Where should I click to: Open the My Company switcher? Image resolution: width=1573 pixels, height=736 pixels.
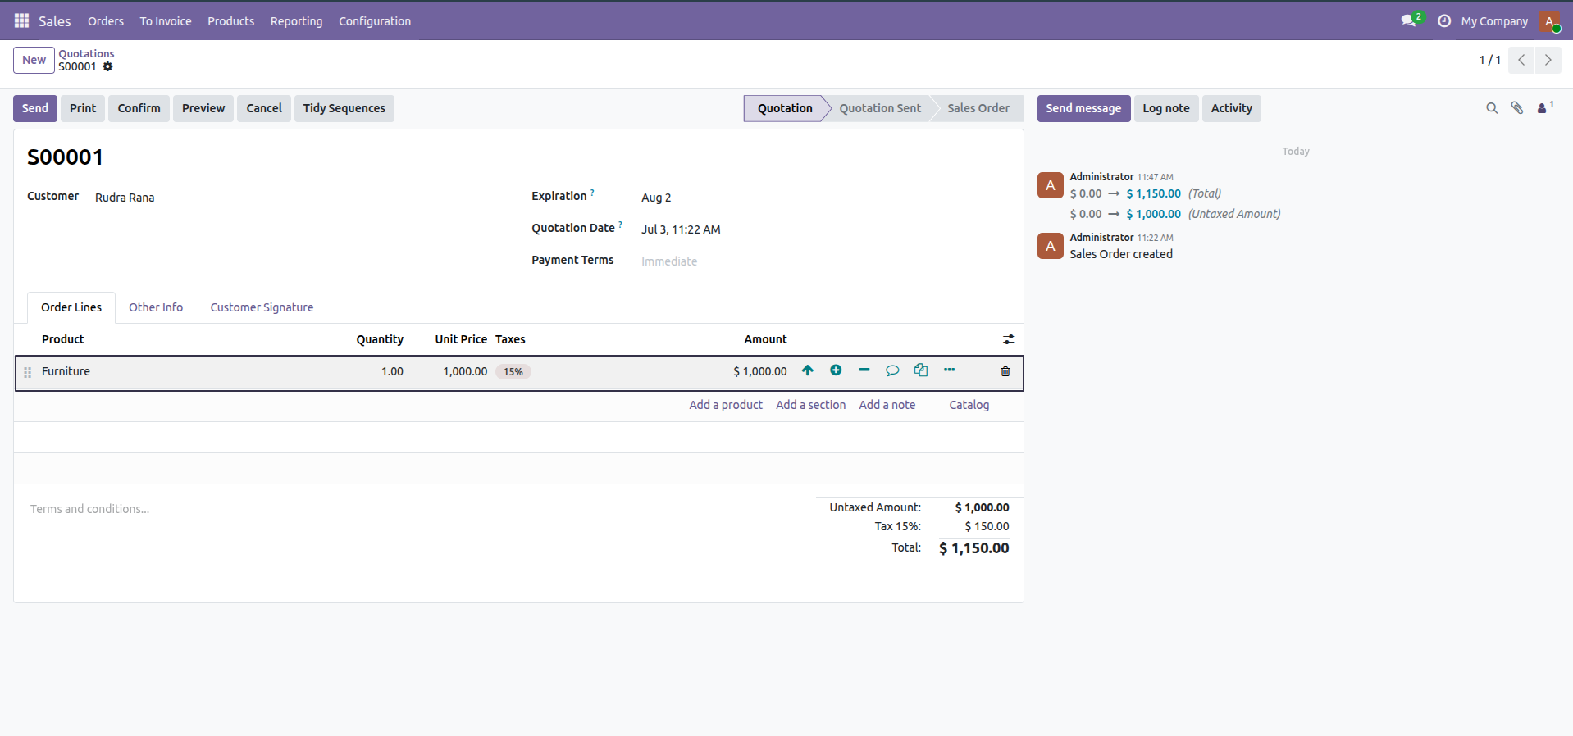tap(1494, 21)
